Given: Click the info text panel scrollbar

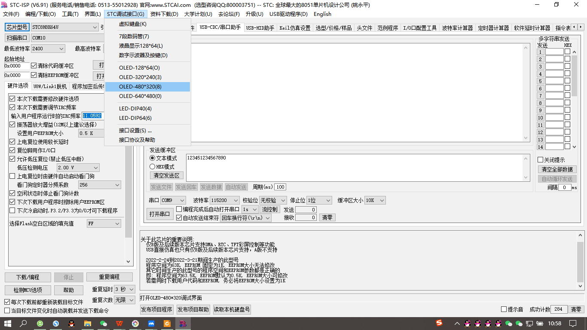Looking at the screenshot, I should [x=581, y=261].
